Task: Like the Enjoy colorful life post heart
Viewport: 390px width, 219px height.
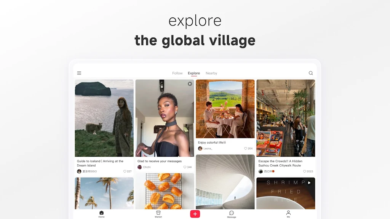Action: pos(246,149)
